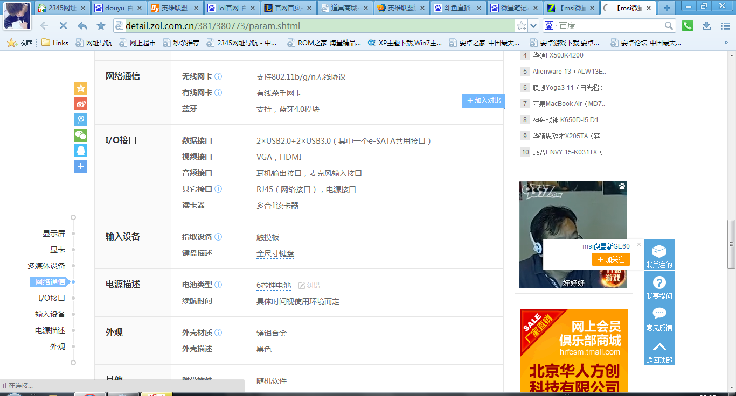This screenshot has width=736, height=396.
Task: Open 我关注的 side panel button
Action: point(659,255)
